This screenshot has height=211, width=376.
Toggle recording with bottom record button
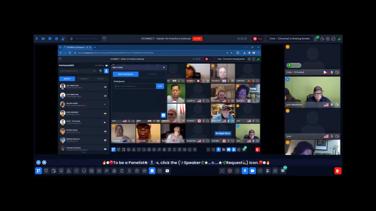[230, 171]
